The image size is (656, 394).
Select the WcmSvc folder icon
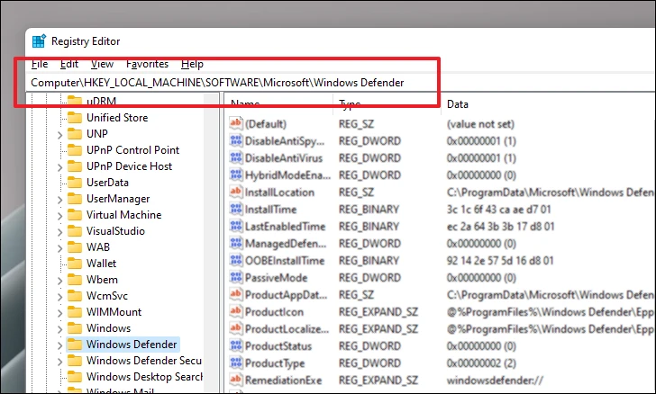75,296
